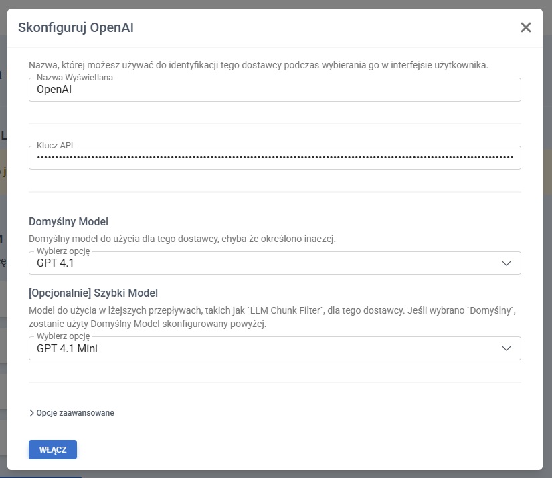Click the Nazwa Wyświetlana input containing OpenAI
The width and height of the screenshot is (552, 478).
pyautogui.click(x=274, y=90)
